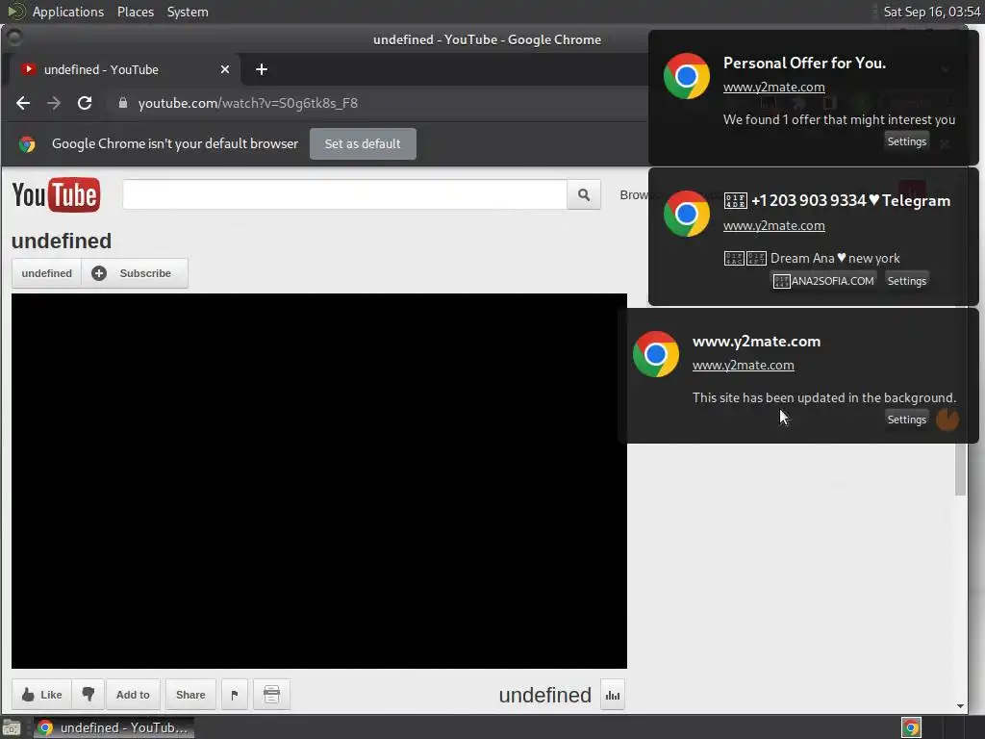Click ANA2SOFIA.COM button in notification
Screen dimensions: 985x739
click(x=823, y=281)
